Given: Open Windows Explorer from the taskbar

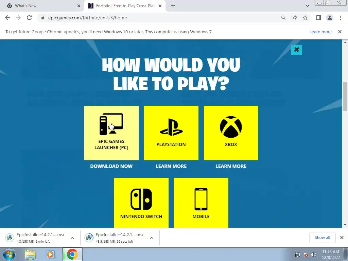Looking at the screenshot, I should click(30, 254).
